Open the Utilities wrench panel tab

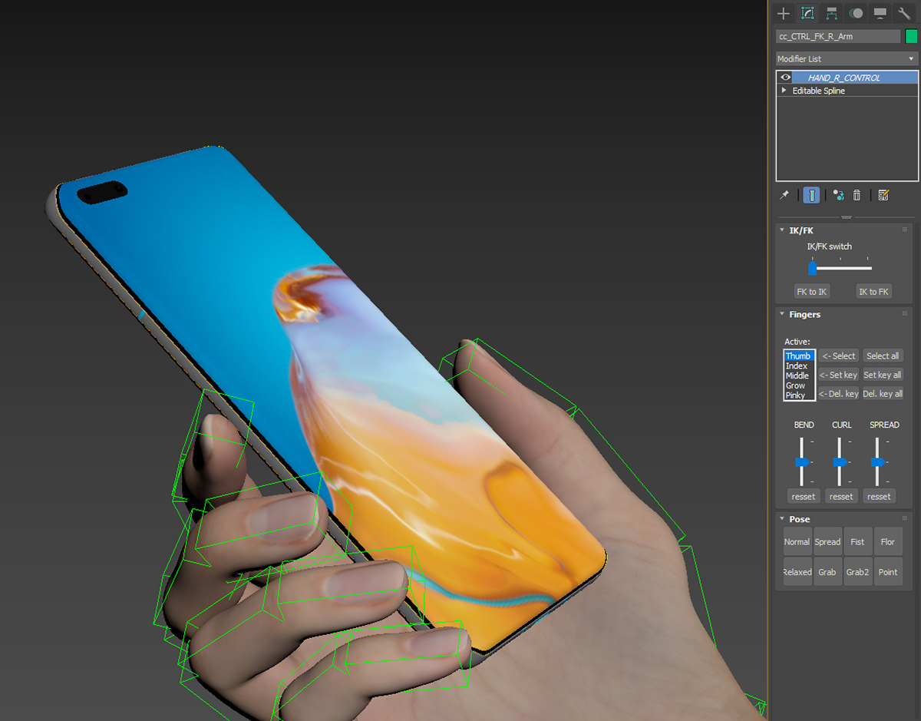[904, 13]
